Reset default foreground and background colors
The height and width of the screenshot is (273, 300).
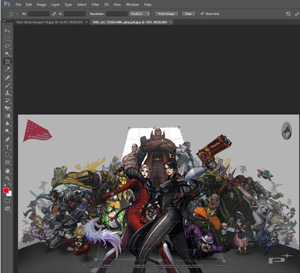tap(4, 185)
